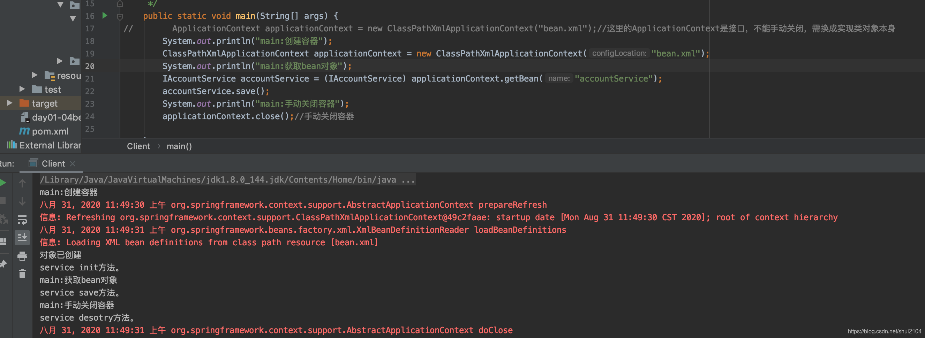This screenshot has width=925, height=338.
Task: Click the prepareRefresh log line
Action: pos(293,205)
